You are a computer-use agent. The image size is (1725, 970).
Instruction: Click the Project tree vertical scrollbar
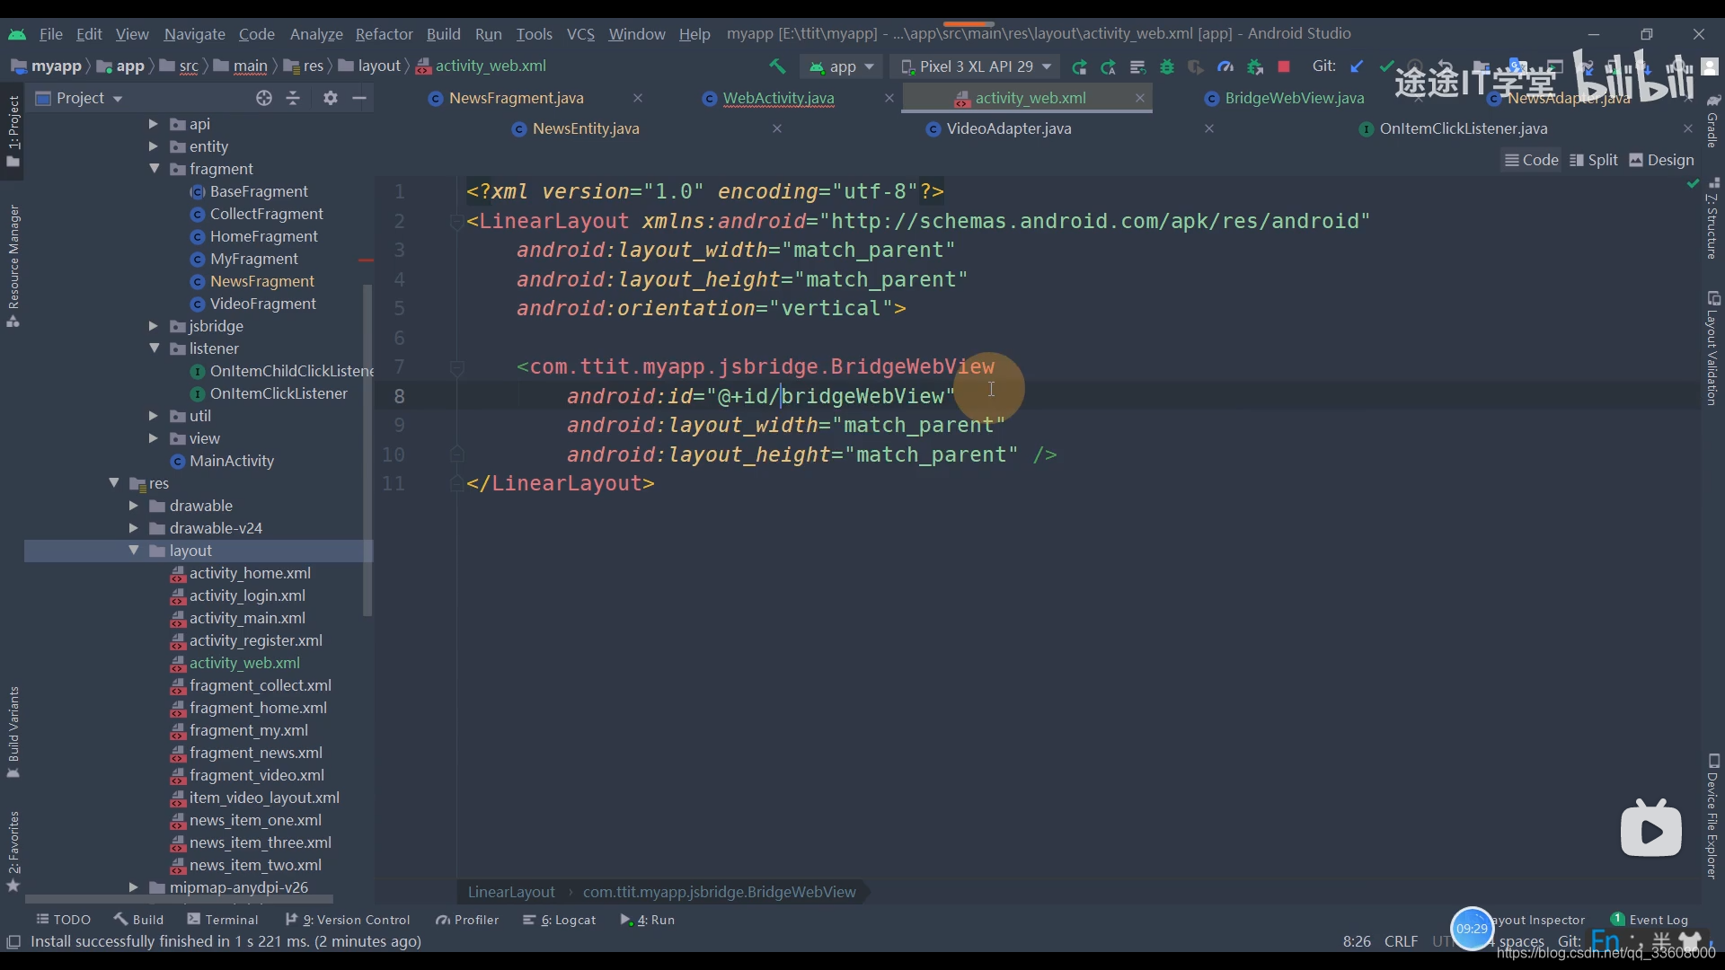(x=367, y=449)
